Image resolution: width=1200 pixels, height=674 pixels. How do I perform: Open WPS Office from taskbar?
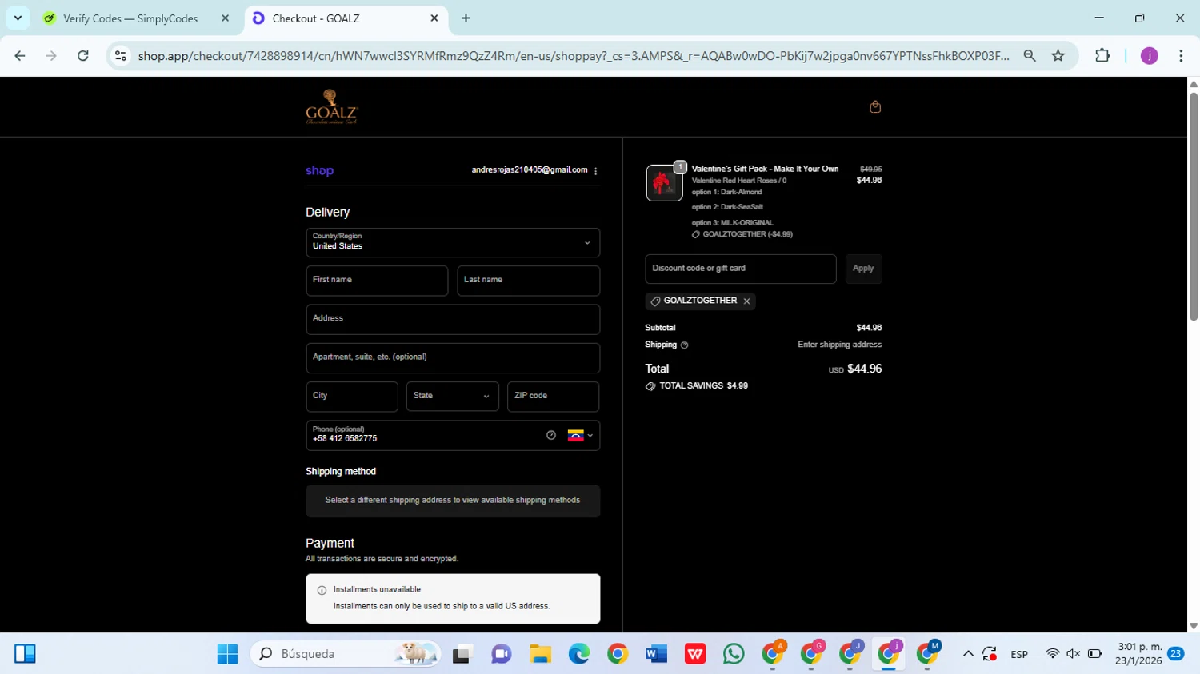(694, 654)
